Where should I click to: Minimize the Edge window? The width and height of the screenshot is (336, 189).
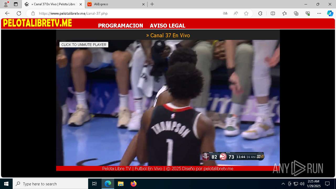tap(306, 4)
